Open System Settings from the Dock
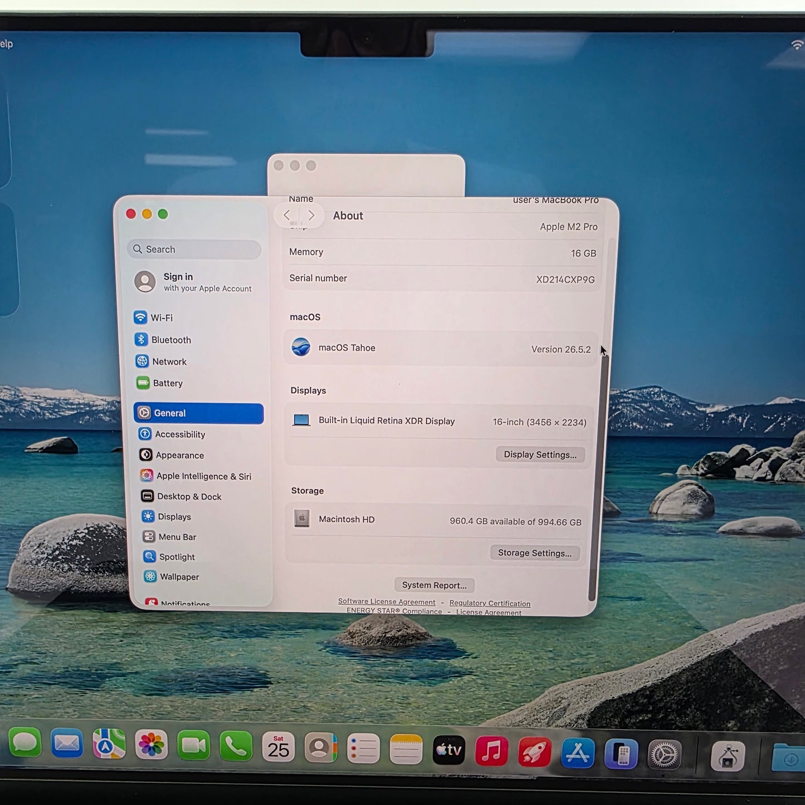Image resolution: width=805 pixels, height=805 pixels. [664, 755]
